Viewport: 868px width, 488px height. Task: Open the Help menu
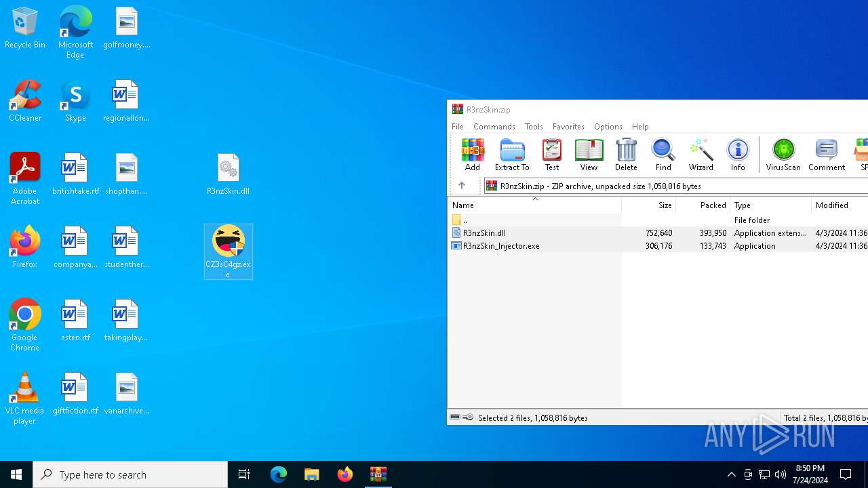[640, 127]
